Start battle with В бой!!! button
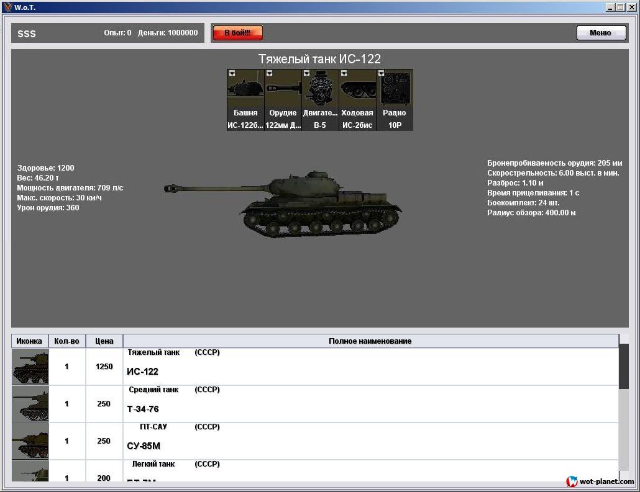Image resolution: width=640 pixels, height=492 pixels. click(237, 33)
